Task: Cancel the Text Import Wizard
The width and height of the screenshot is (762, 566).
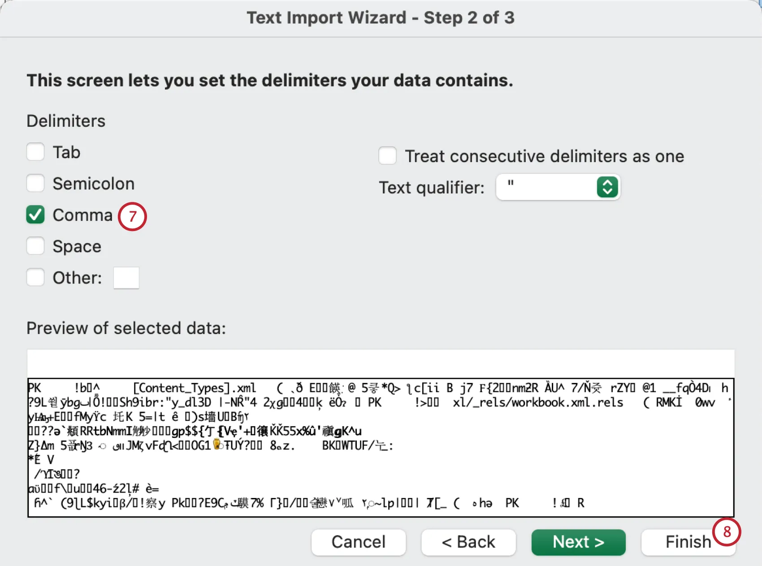Action: click(358, 542)
